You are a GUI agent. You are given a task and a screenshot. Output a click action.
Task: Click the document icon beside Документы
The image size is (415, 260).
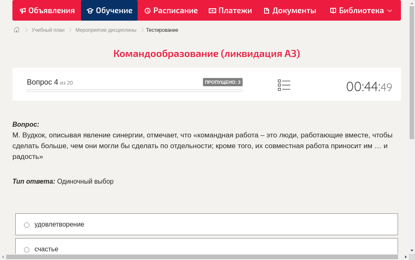point(266,10)
